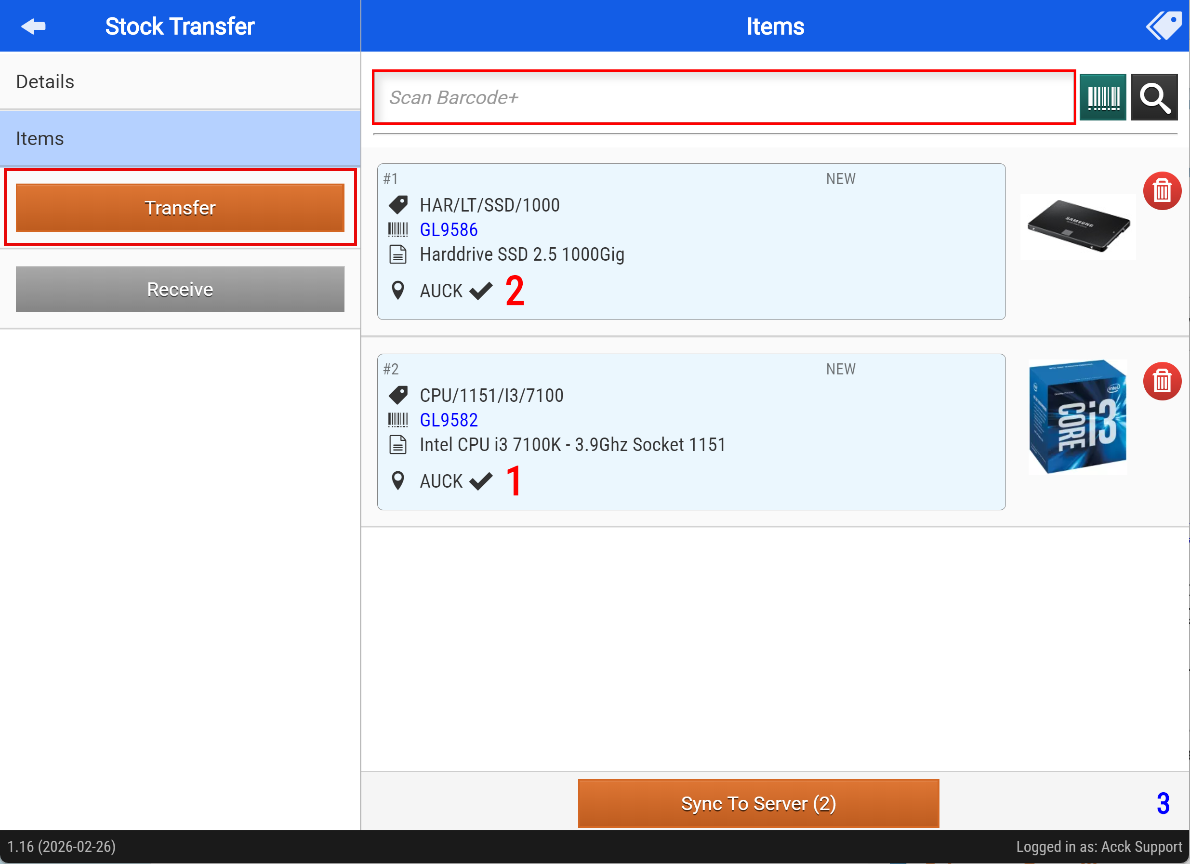Image resolution: width=1190 pixels, height=864 pixels.
Task: Click the magnifying glass search icon
Action: click(x=1154, y=98)
